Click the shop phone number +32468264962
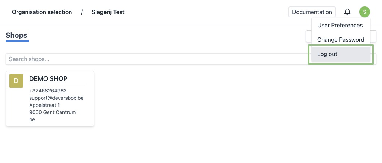 coord(48,91)
